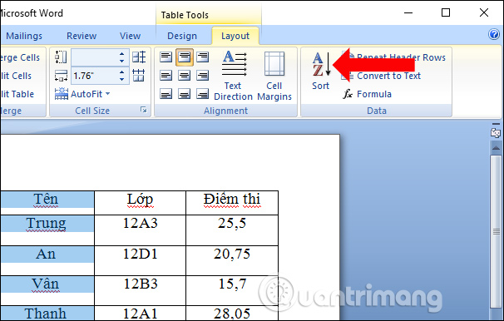The image size is (504, 321).
Task: Click the column width field showing 1.76"
Action: click(x=94, y=76)
